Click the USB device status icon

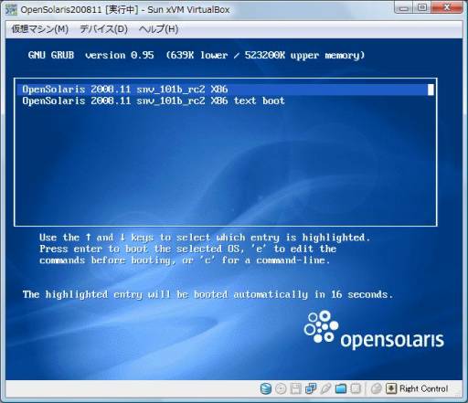325,388
